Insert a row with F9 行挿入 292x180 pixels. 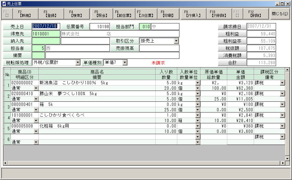[x=193, y=14]
